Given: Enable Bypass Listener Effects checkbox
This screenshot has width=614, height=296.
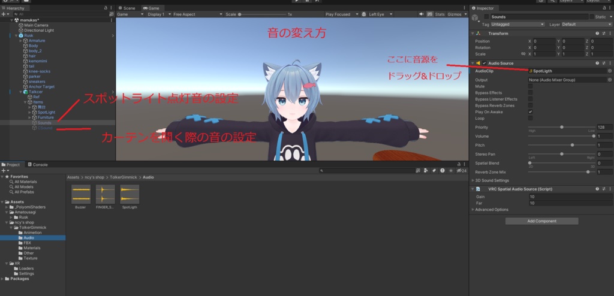Looking at the screenshot, I should coord(530,99).
